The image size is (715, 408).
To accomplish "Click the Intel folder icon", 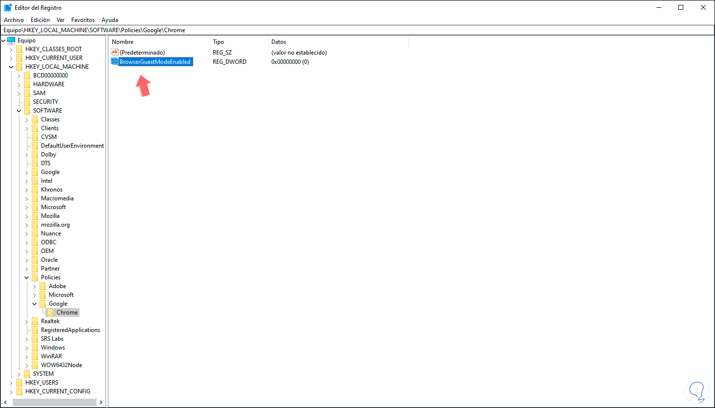I will (35, 181).
